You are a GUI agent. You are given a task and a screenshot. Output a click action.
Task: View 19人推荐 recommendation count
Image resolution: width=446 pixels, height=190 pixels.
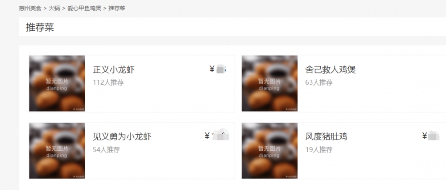319,149
